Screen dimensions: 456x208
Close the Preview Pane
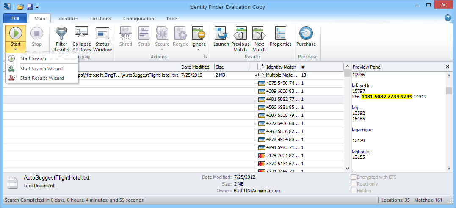pos(448,67)
